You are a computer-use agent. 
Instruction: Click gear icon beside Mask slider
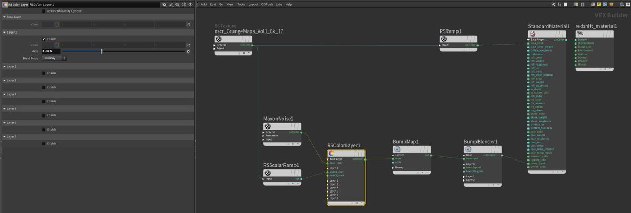188,51
